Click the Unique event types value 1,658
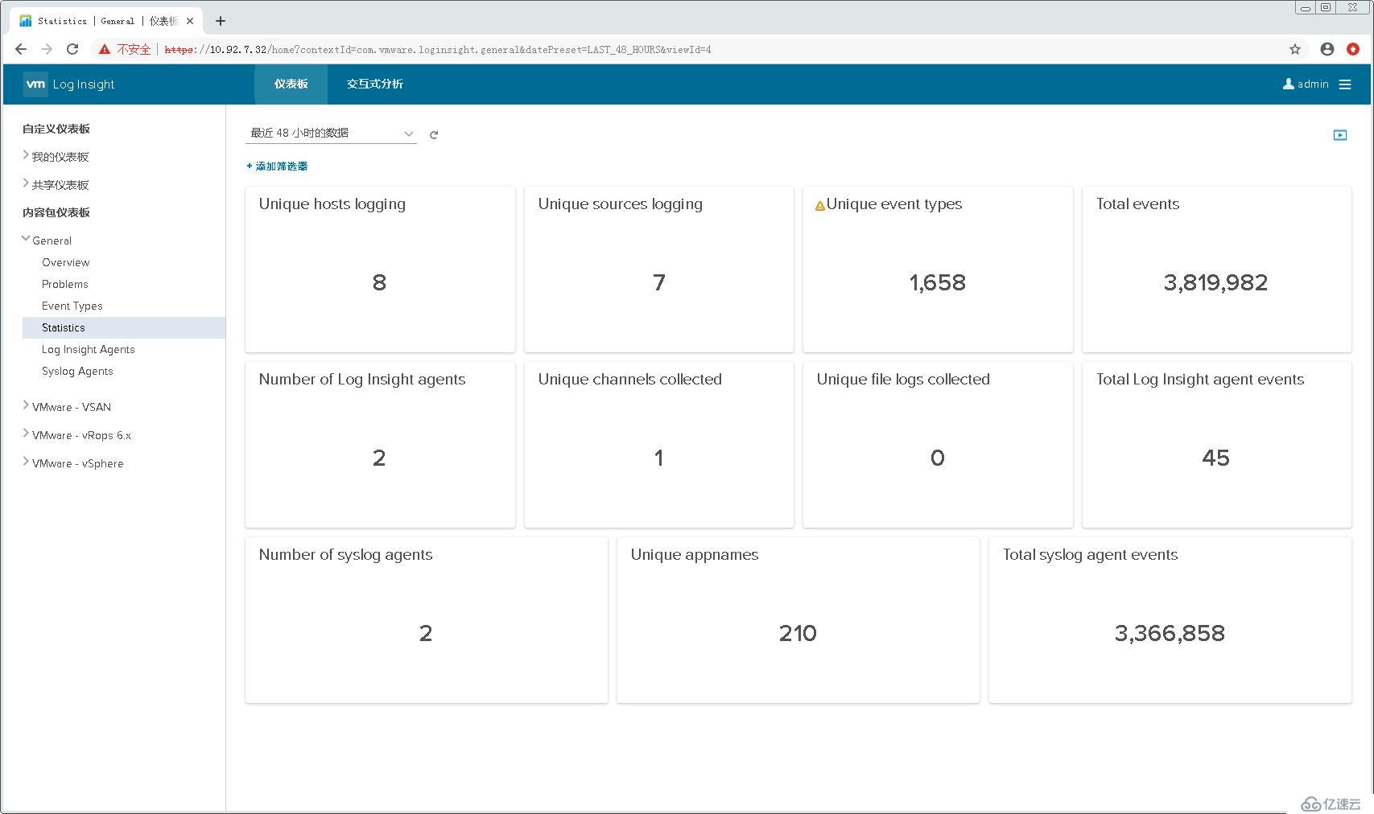The height and width of the screenshot is (814, 1374). coord(938,282)
